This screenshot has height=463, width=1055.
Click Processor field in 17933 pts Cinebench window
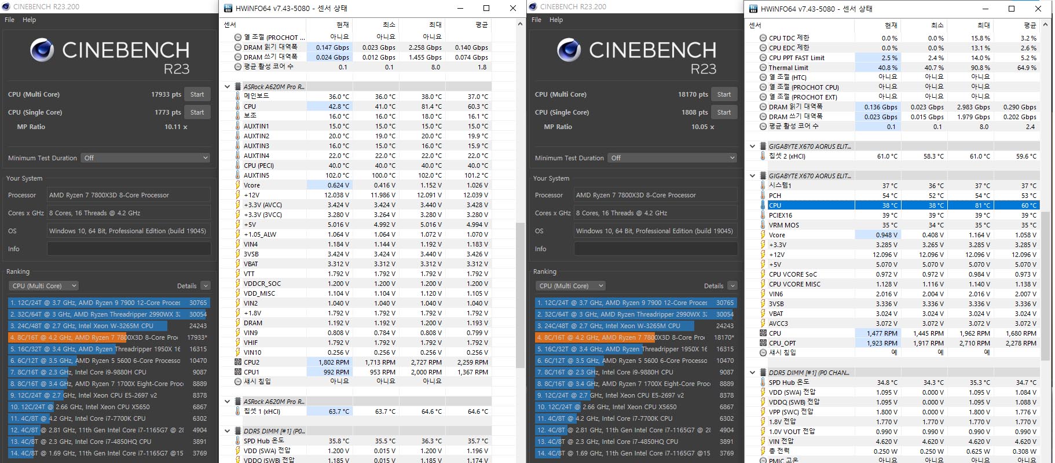tap(129, 195)
